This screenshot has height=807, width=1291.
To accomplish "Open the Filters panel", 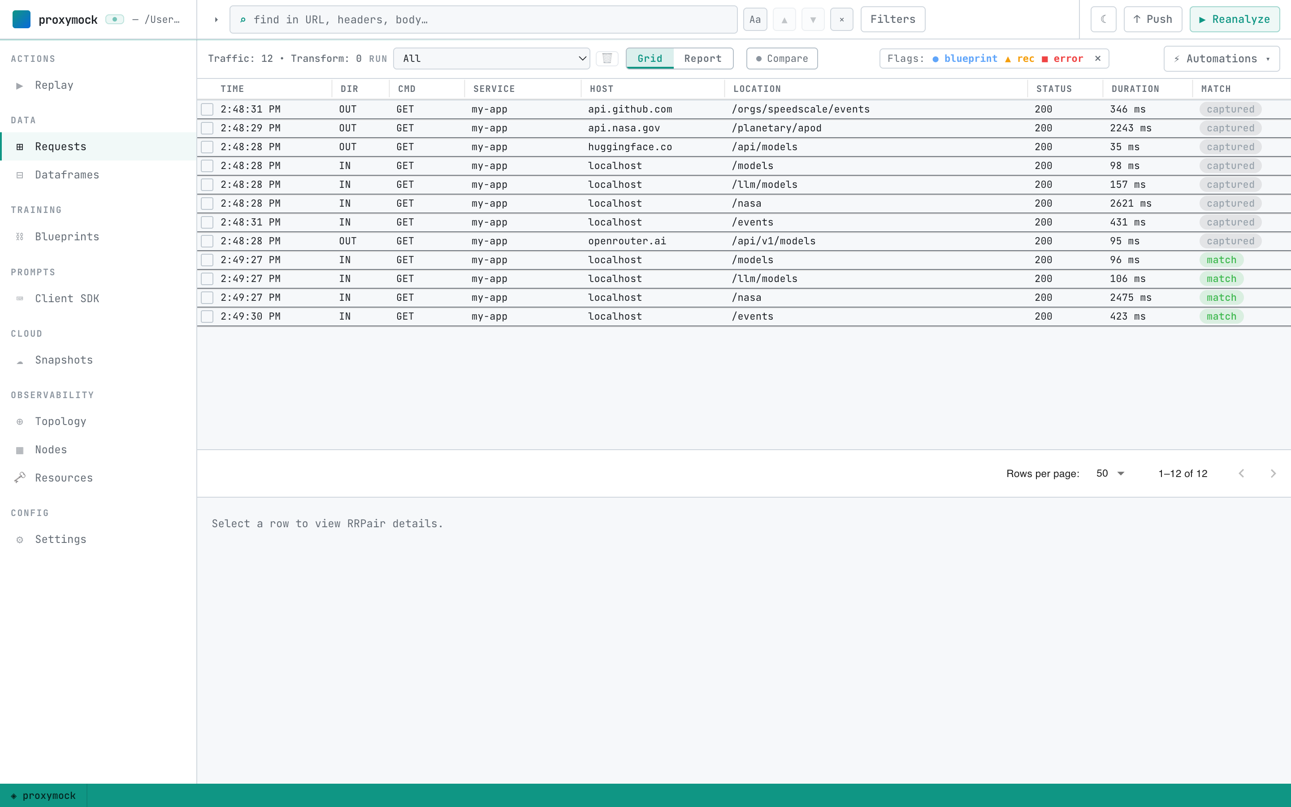I will [x=892, y=19].
